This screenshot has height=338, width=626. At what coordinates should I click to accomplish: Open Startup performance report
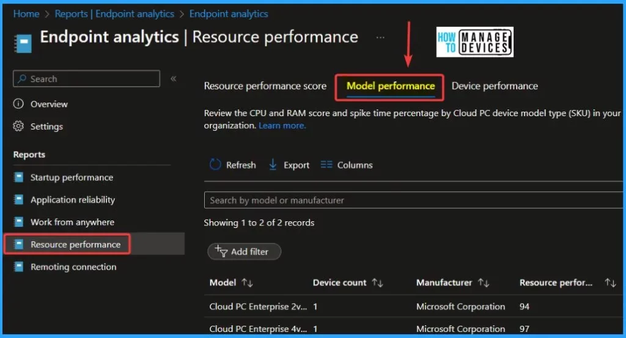(x=72, y=178)
